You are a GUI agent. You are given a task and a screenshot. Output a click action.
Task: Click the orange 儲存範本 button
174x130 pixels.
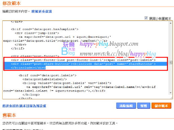point(161,106)
